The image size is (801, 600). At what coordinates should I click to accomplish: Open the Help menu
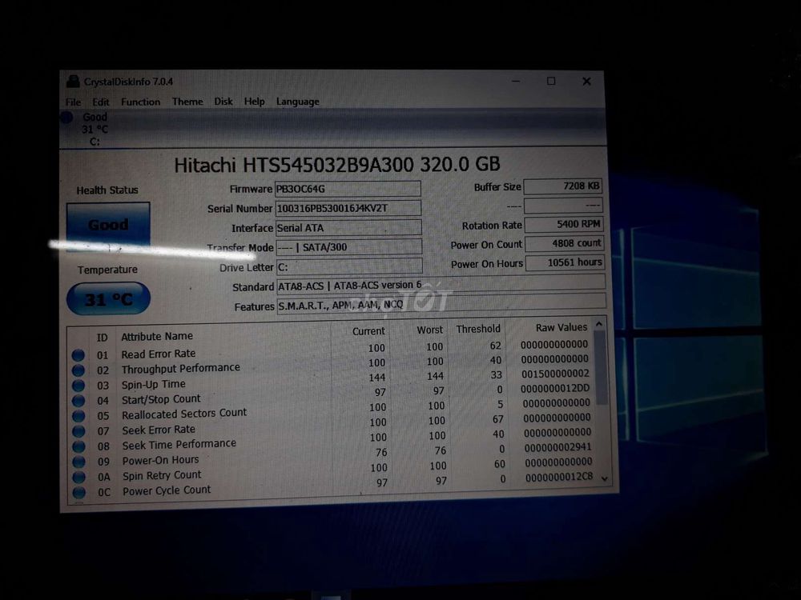255,102
